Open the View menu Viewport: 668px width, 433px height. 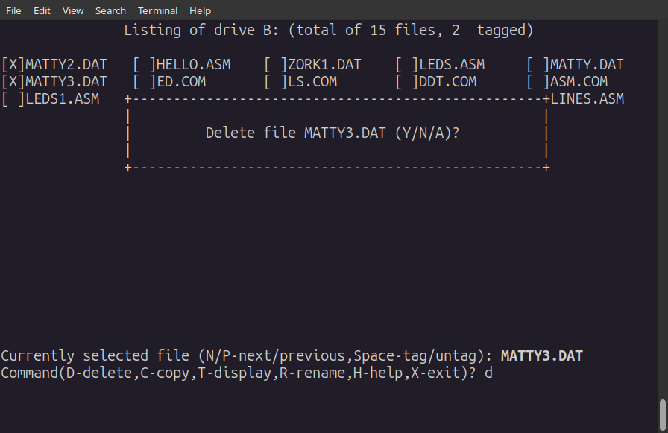[73, 10]
